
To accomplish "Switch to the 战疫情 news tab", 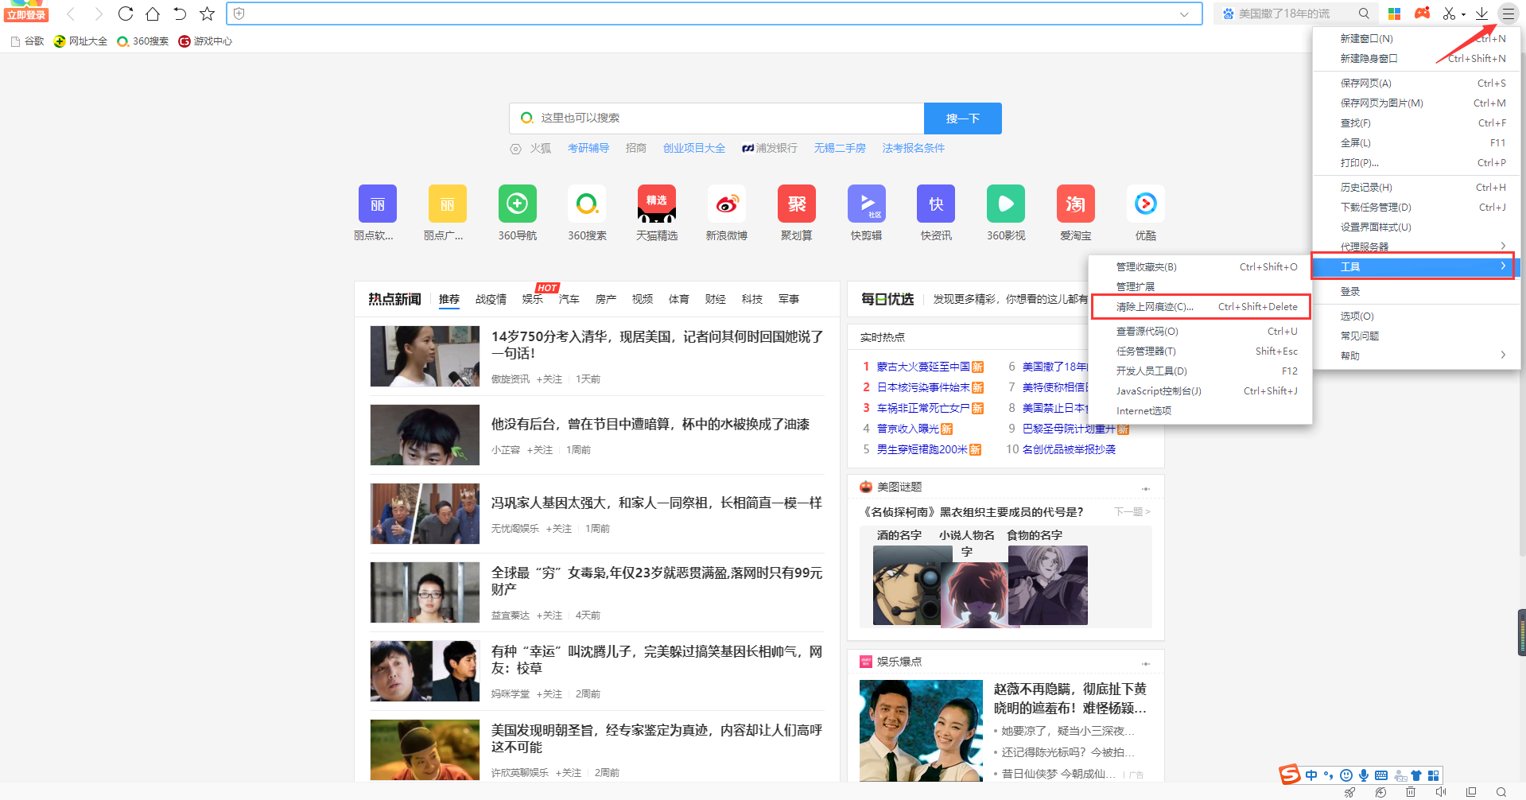I will coord(491,299).
